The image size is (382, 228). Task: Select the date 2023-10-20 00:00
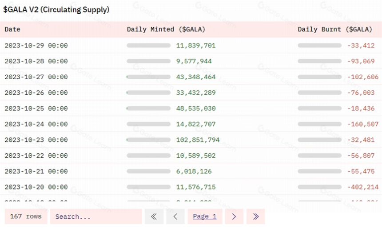point(36,187)
